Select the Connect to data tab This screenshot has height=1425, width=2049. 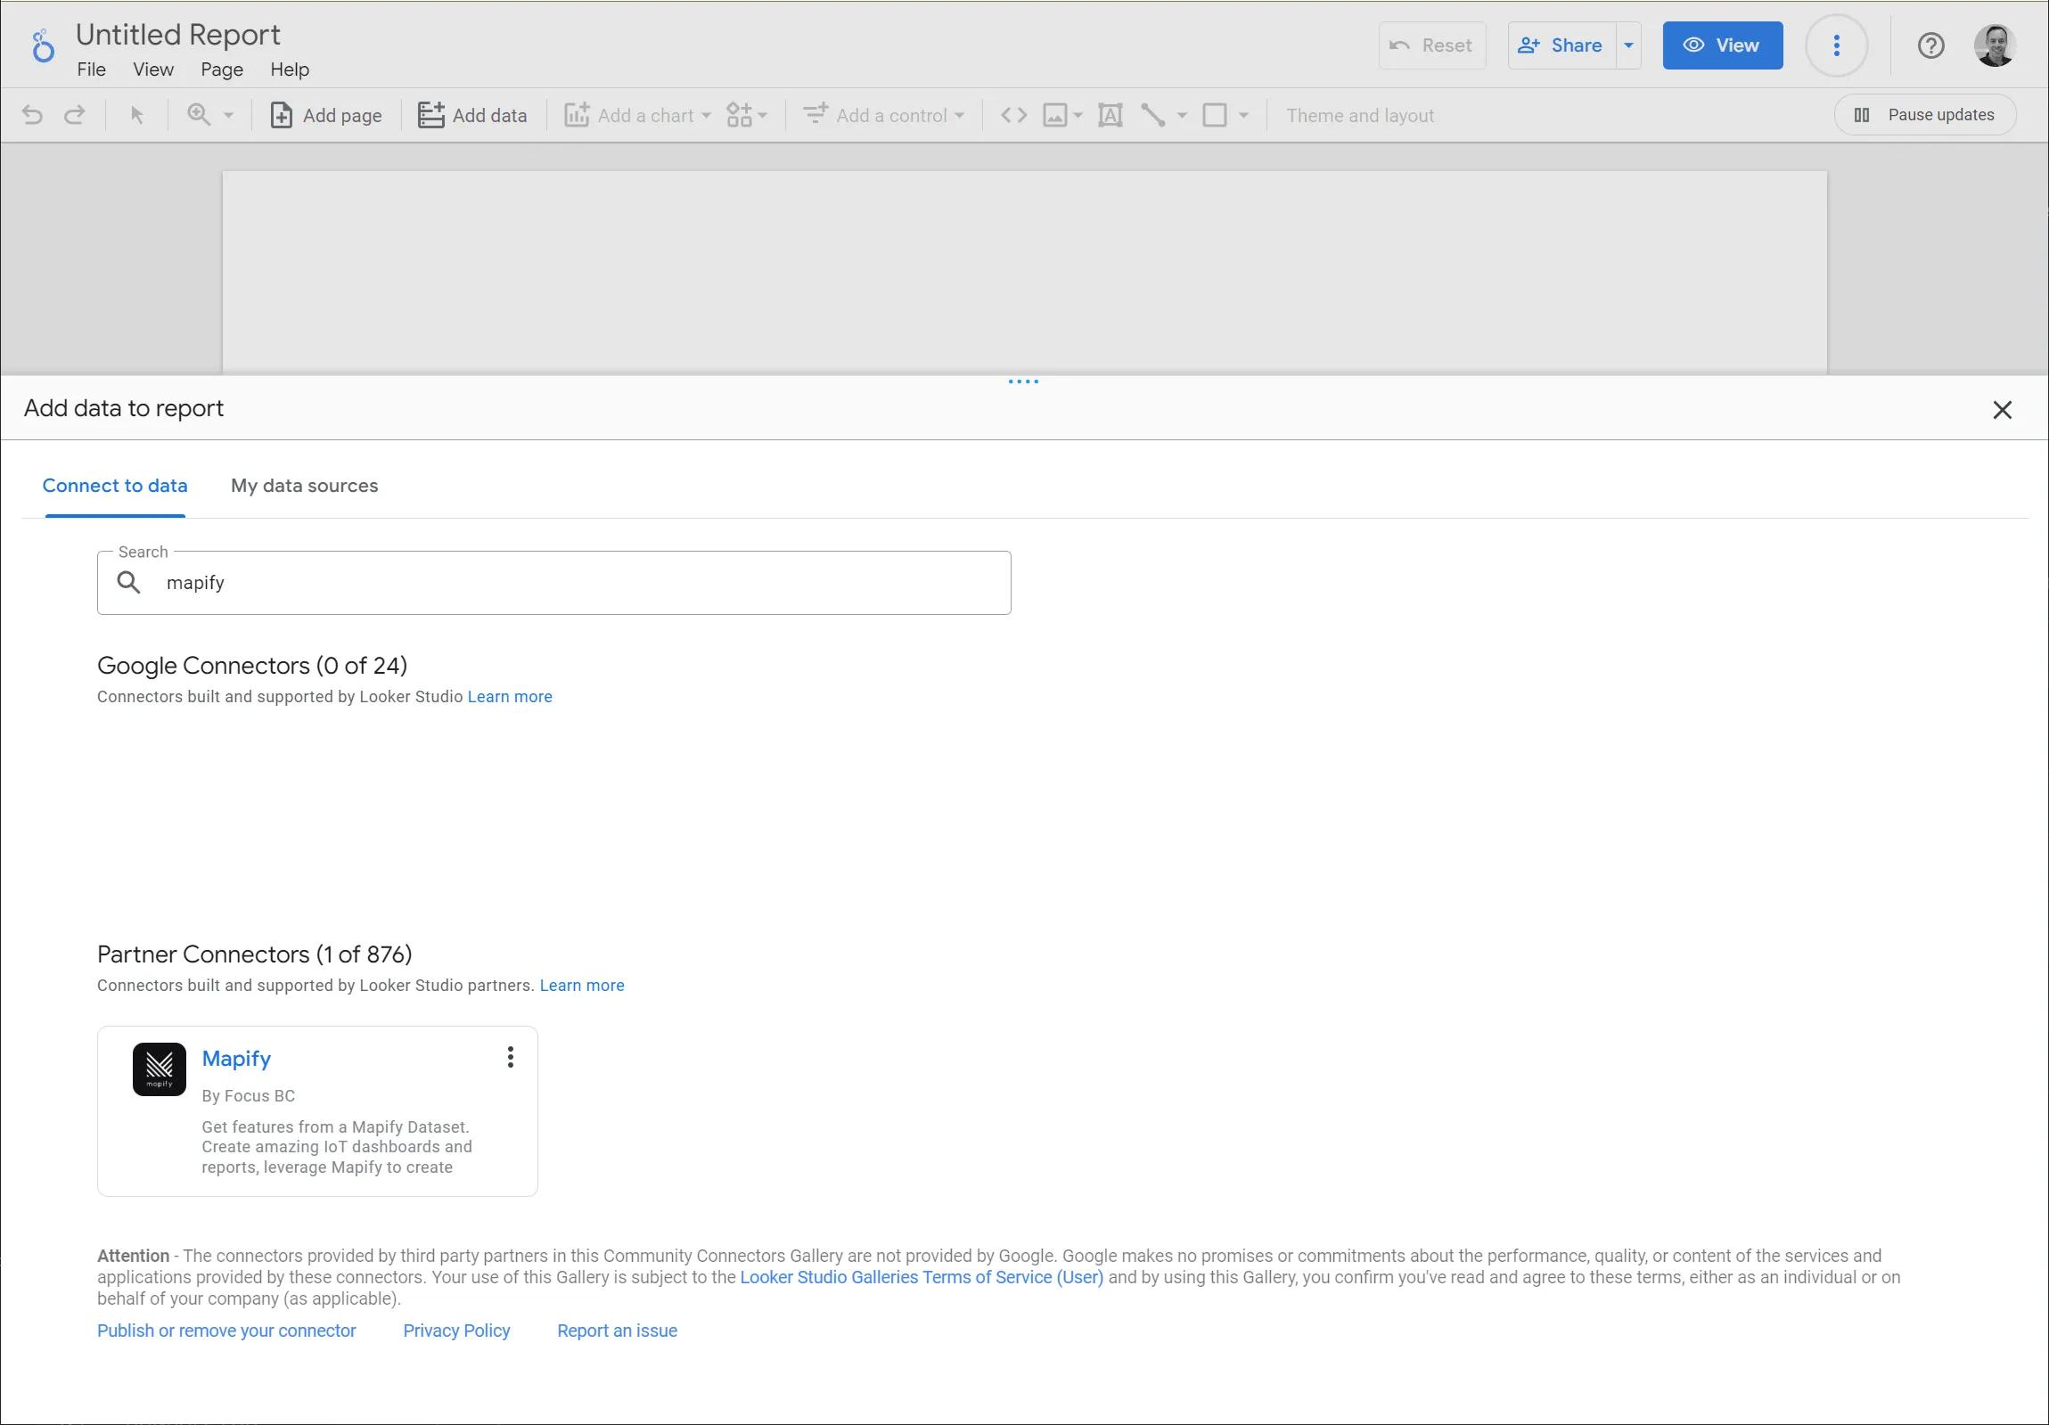pos(115,486)
